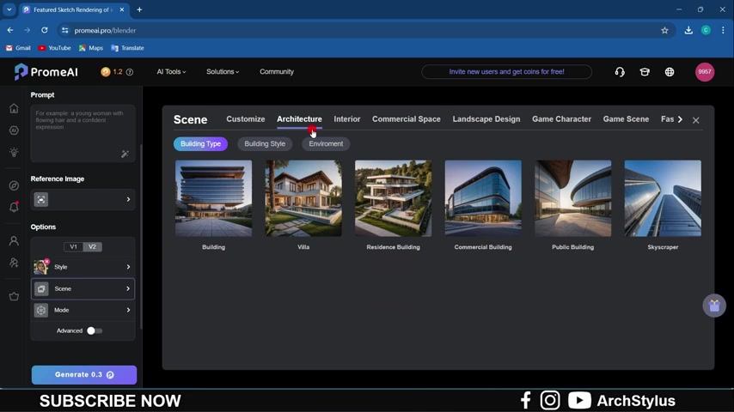The height and width of the screenshot is (412, 734).
Task: Select the Building Style filter button
Action: [265, 144]
